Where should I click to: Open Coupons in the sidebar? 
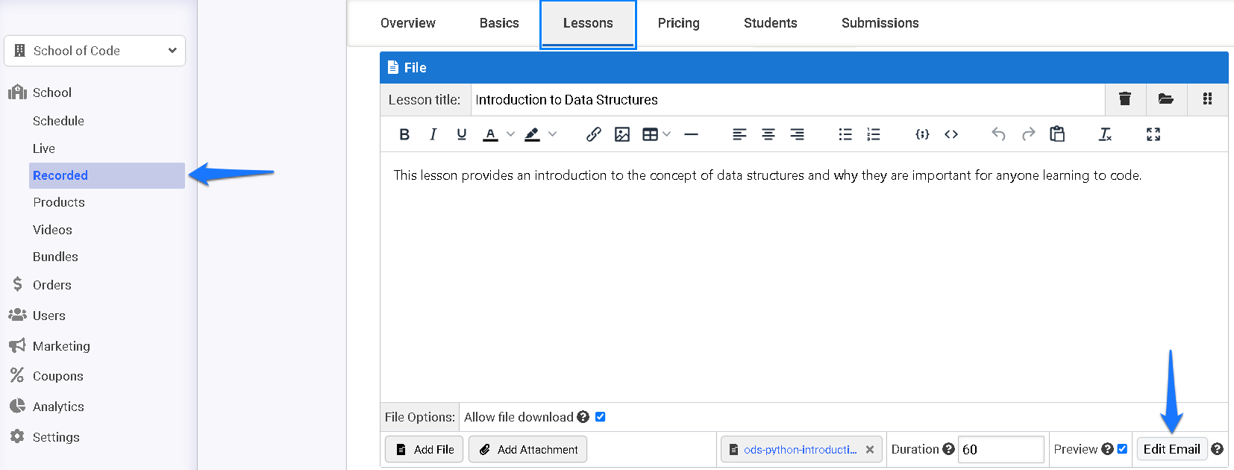point(58,376)
